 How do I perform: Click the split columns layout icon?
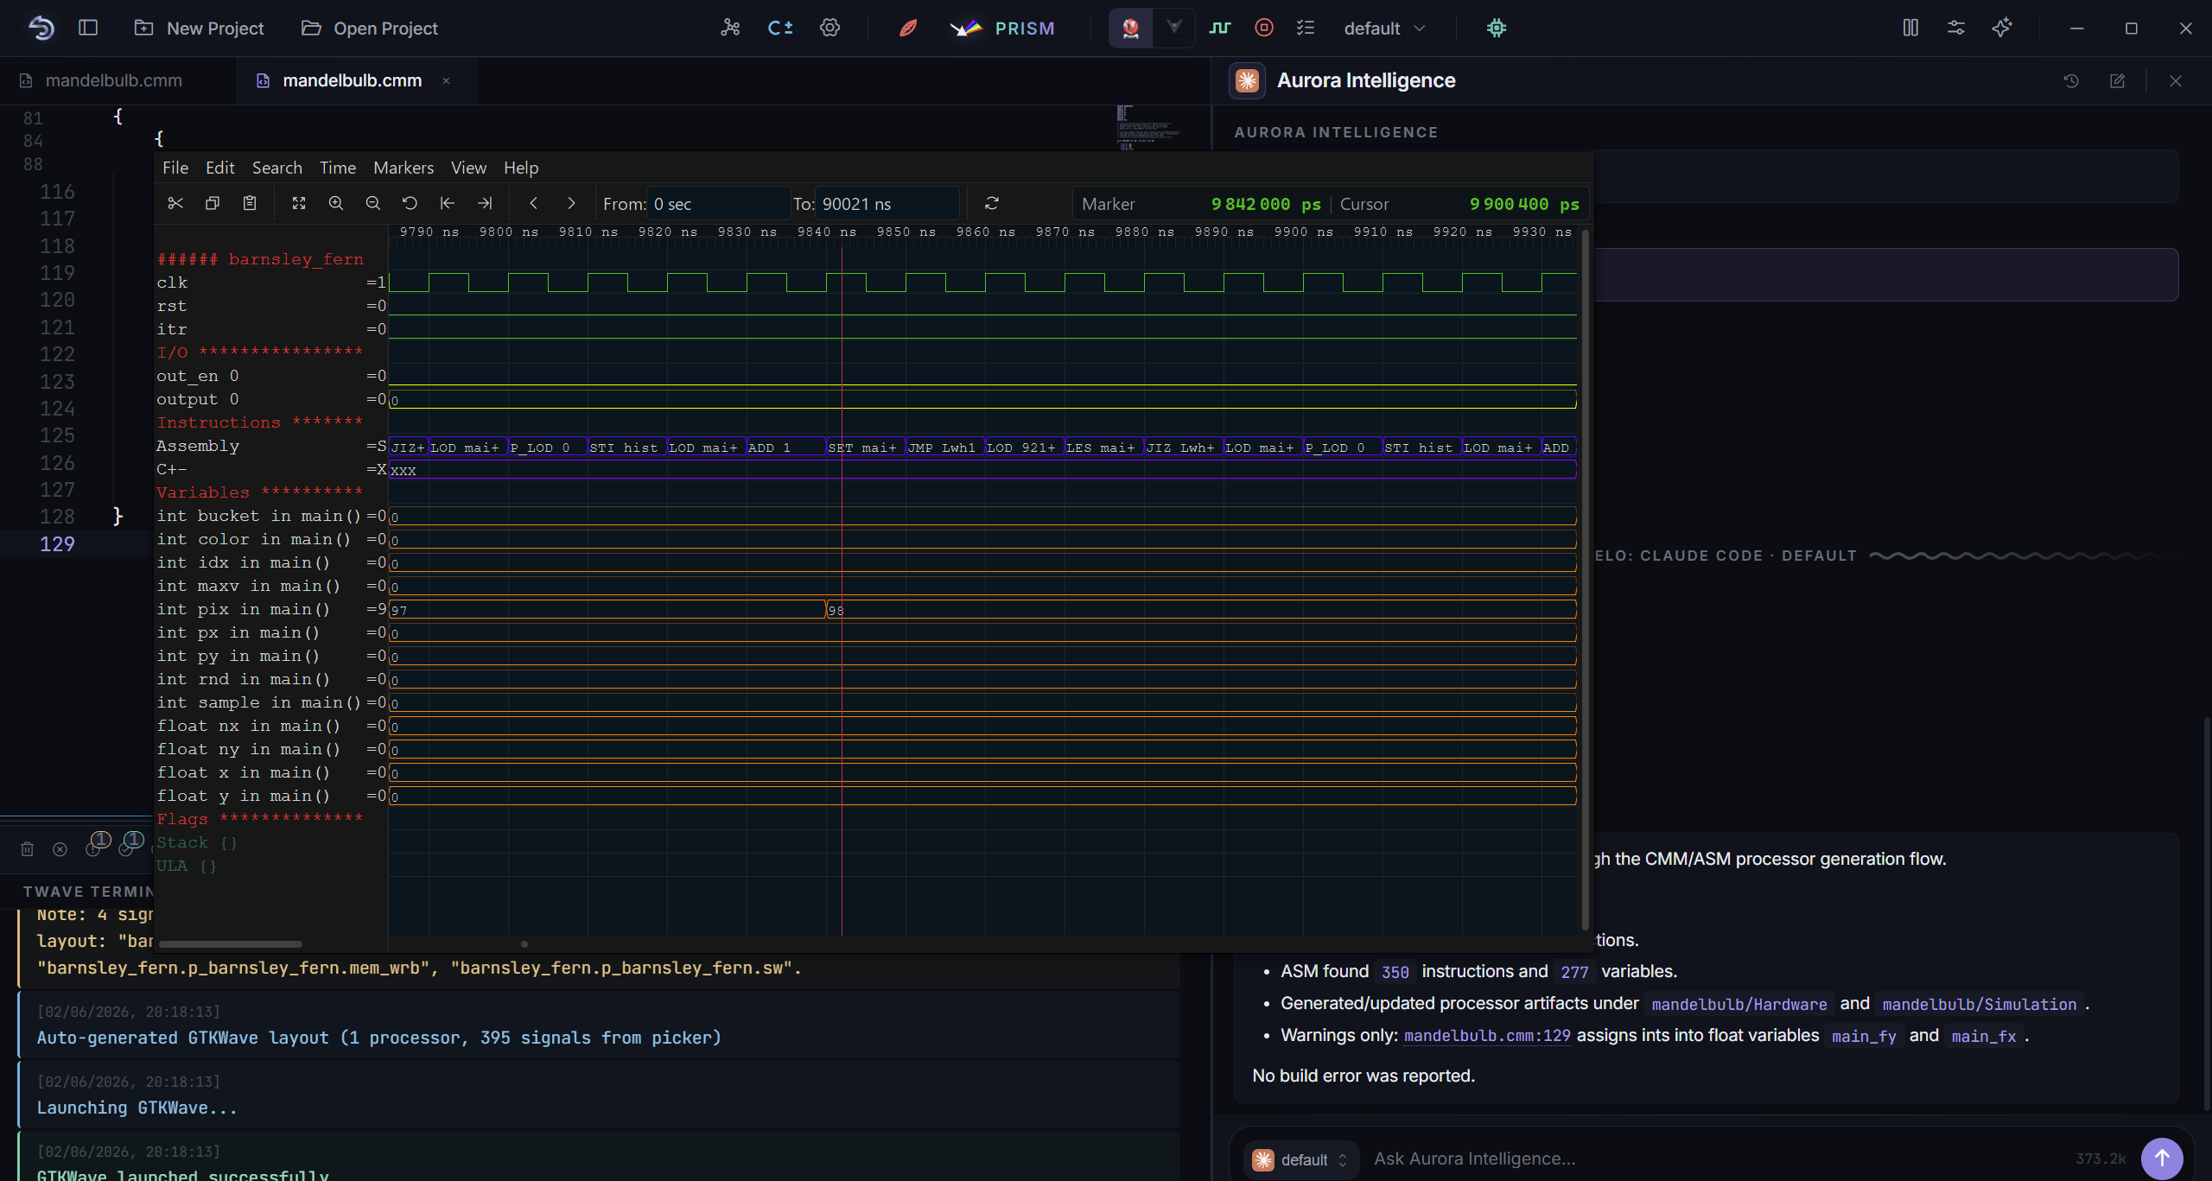click(1910, 28)
